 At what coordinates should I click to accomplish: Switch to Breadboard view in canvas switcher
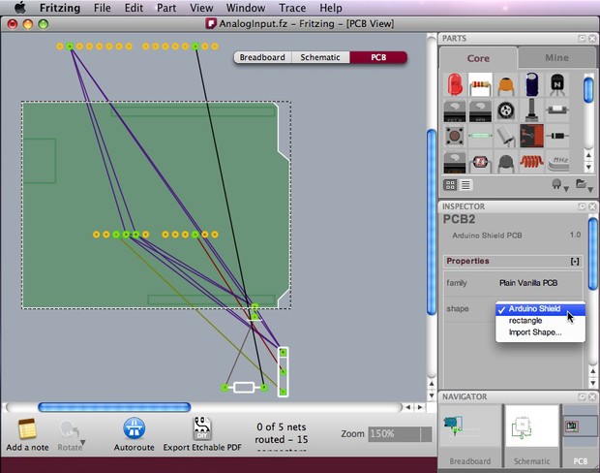(x=262, y=57)
